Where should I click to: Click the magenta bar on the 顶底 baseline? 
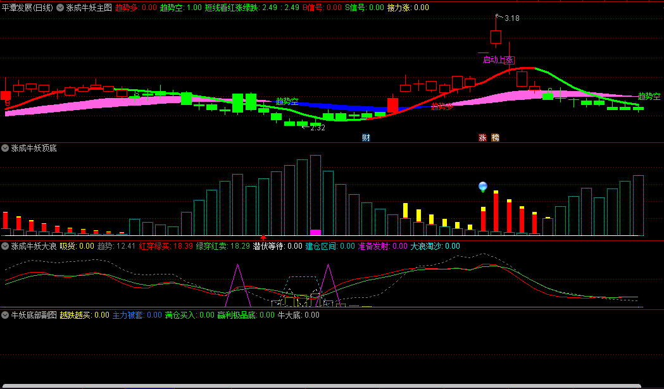315,232
